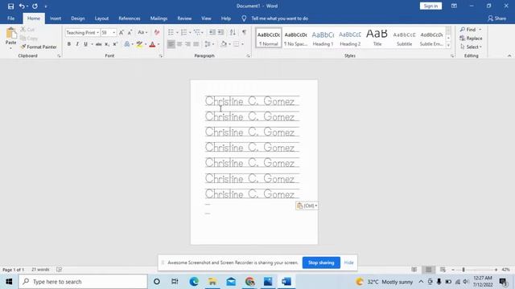Click the zoom slider handle
The height and width of the screenshot is (289, 515).
pos(463,270)
